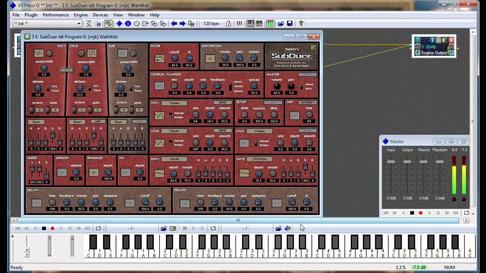Open LFO2 Cutoff destination dropdown

click(174, 131)
